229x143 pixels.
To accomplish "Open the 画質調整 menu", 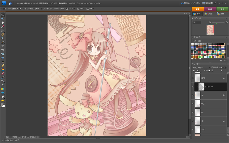I will [44, 3].
